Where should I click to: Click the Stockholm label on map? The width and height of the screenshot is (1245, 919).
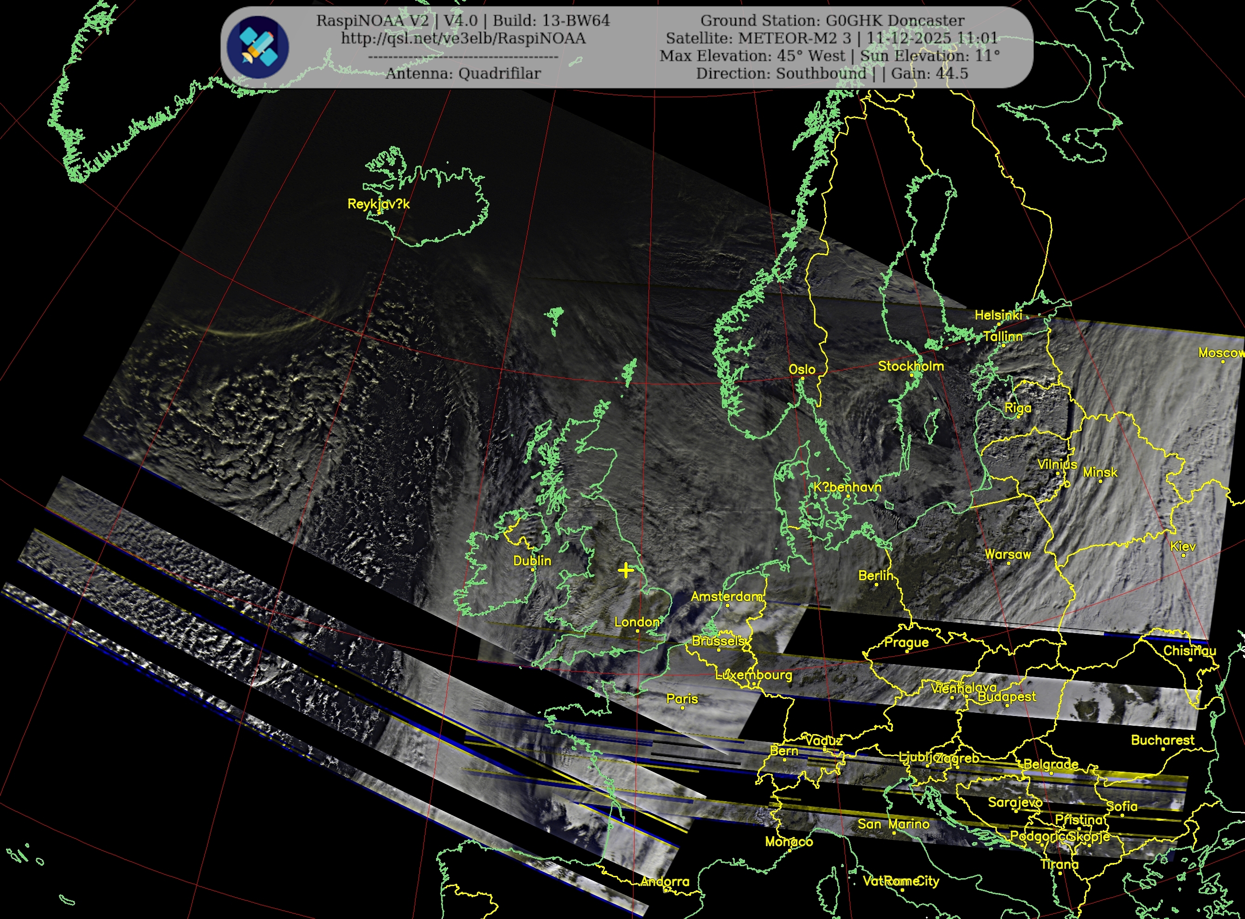click(911, 366)
